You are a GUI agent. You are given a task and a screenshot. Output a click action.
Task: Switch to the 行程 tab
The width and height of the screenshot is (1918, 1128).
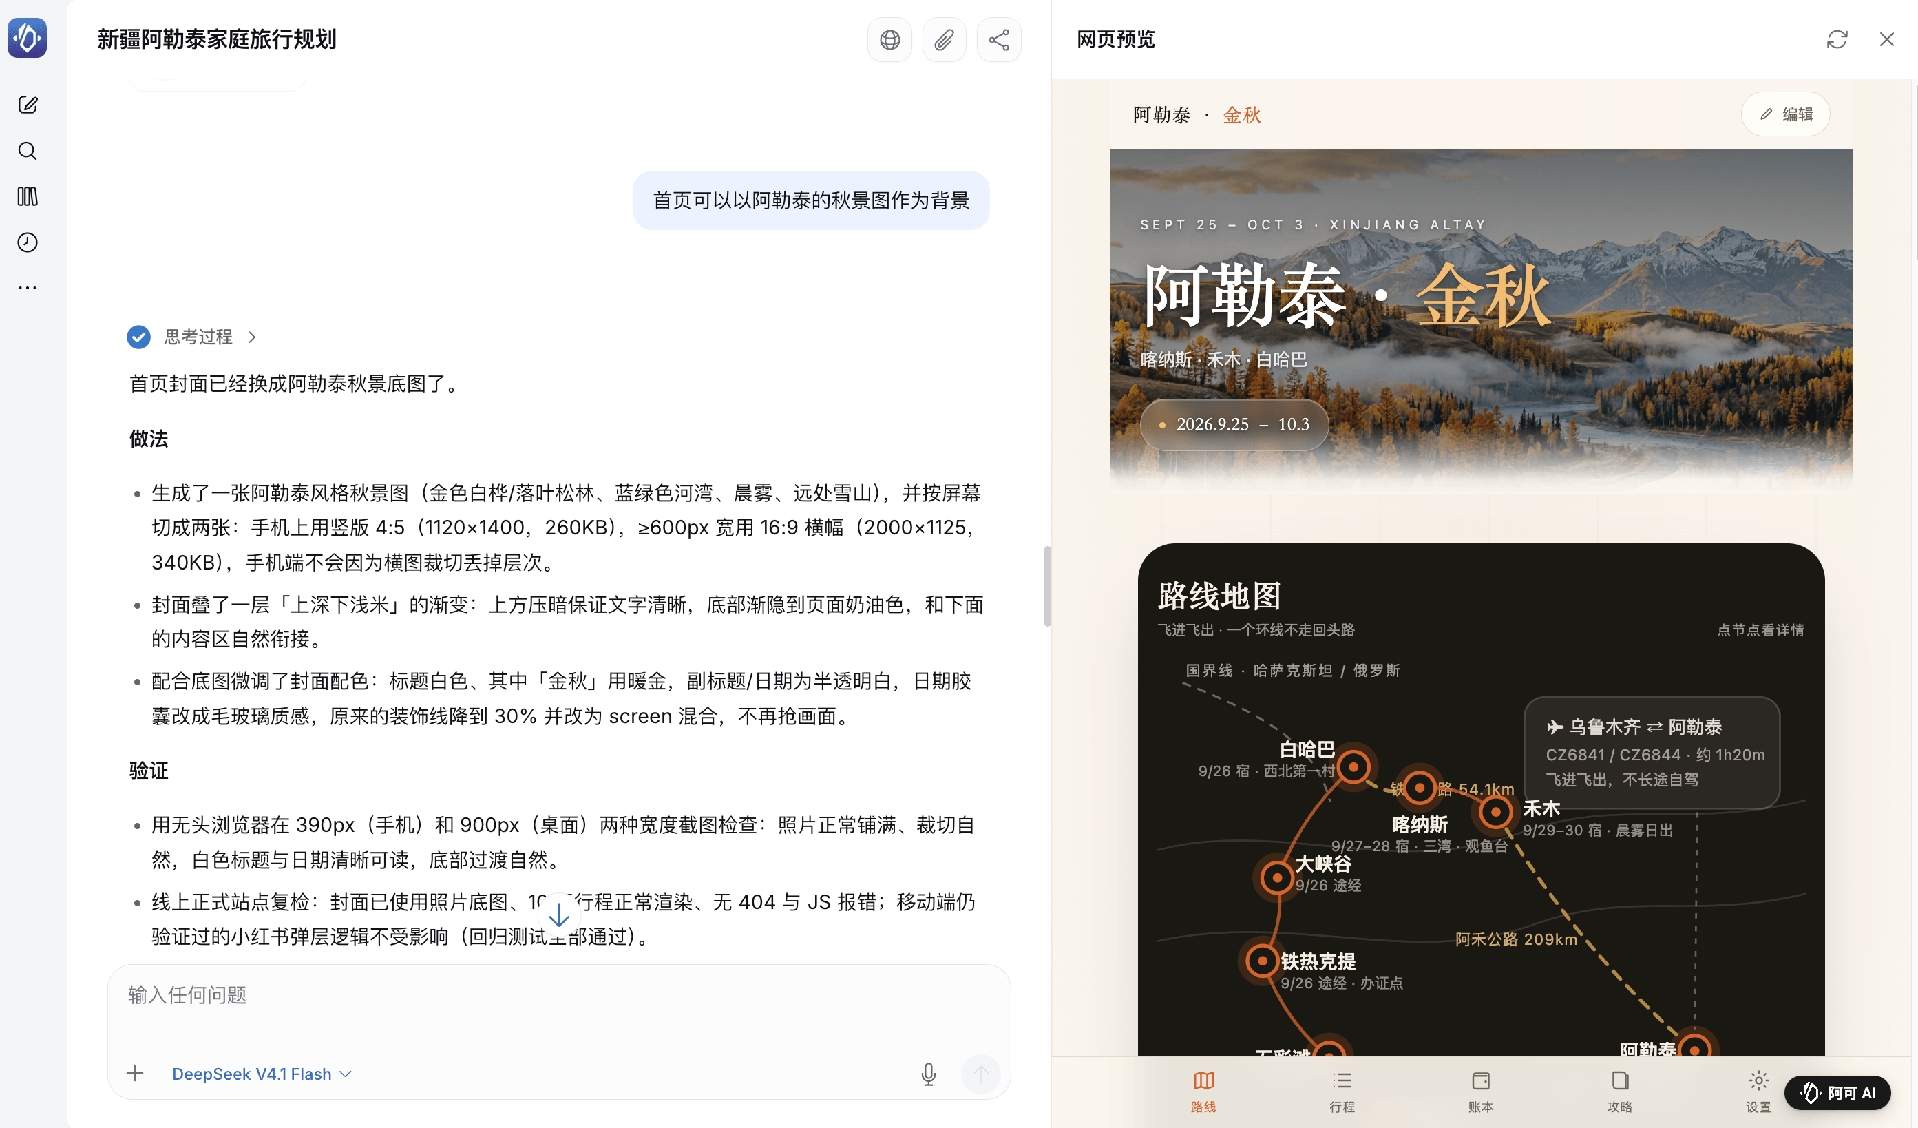pos(1342,1092)
